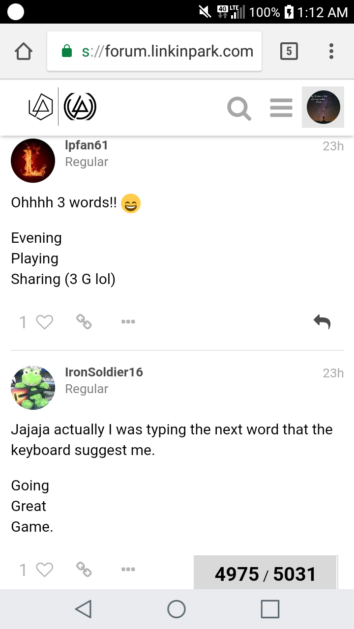Image resolution: width=354 pixels, height=629 pixels.
Task: Show more actions on IronSoldier16's post
Action: (128, 569)
